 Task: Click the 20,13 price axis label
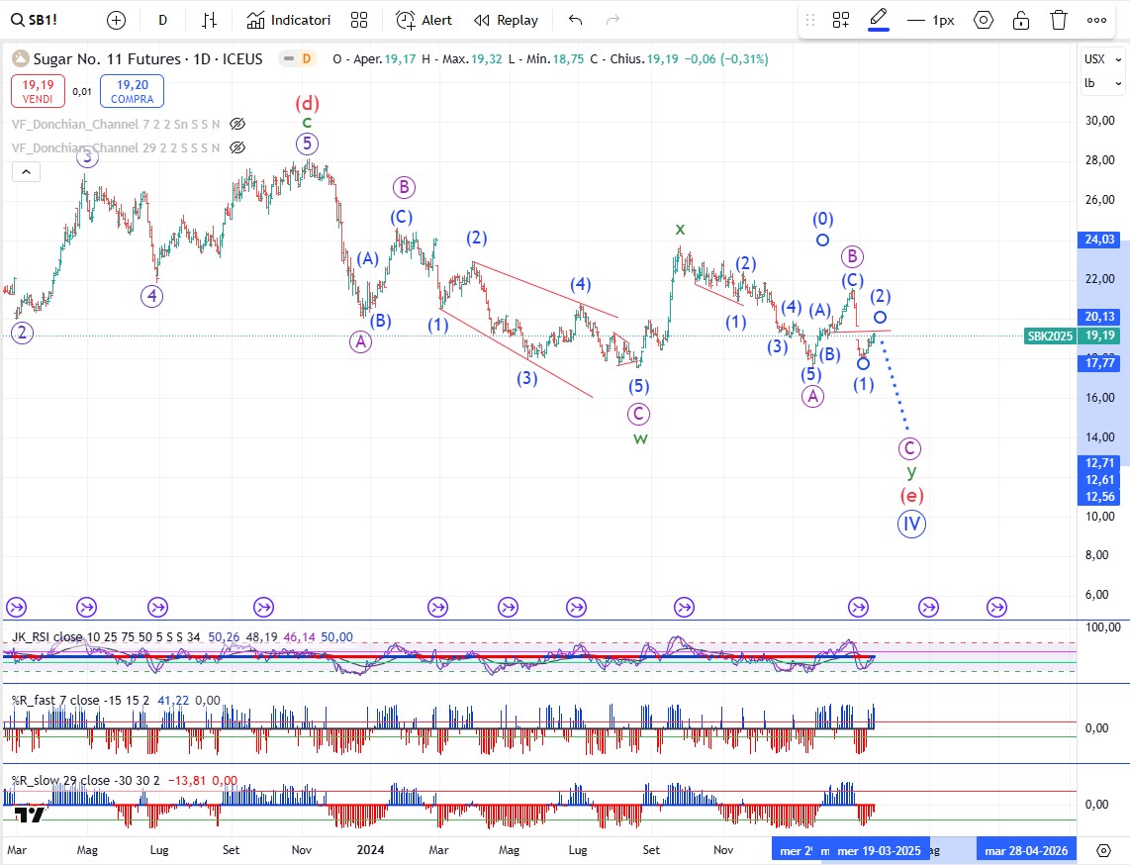(1099, 317)
